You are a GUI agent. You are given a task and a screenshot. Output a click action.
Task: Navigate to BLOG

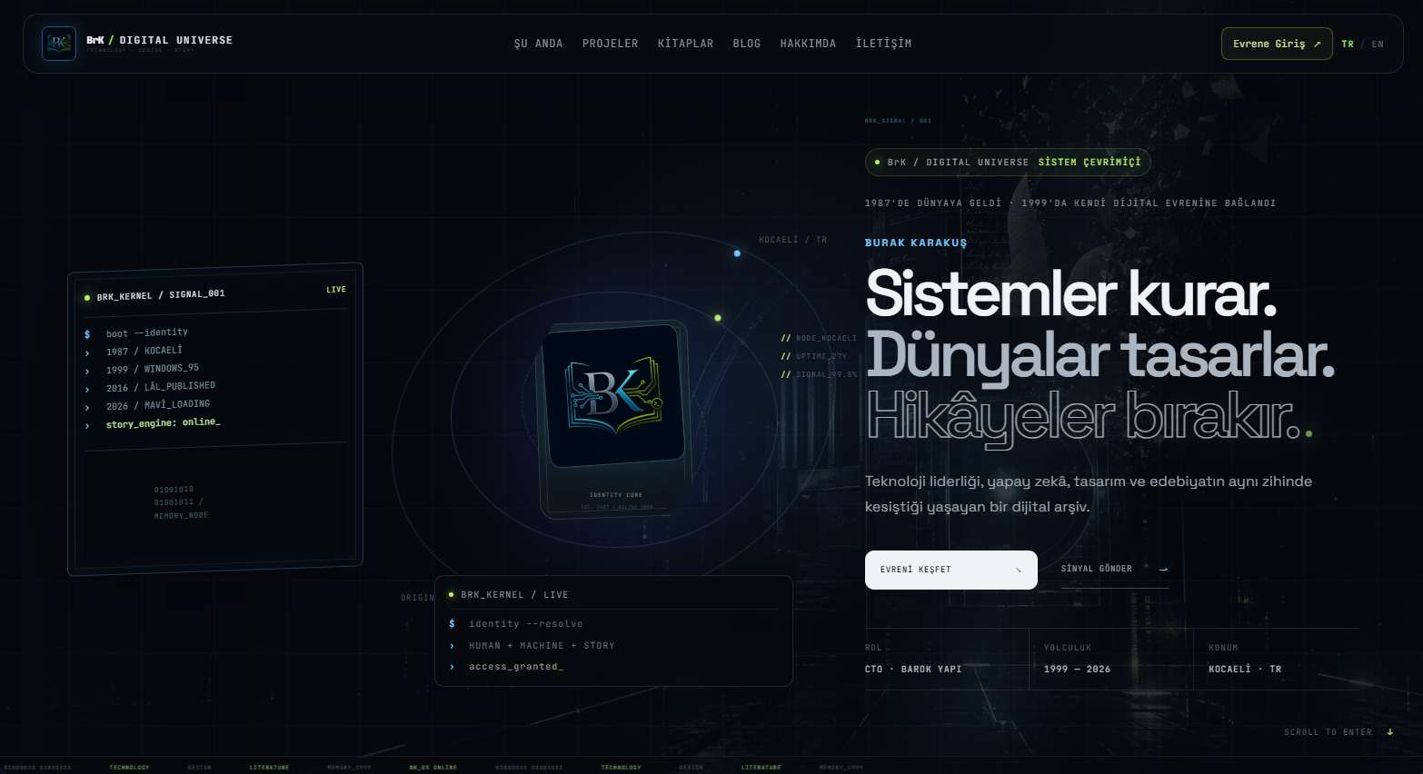[747, 44]
